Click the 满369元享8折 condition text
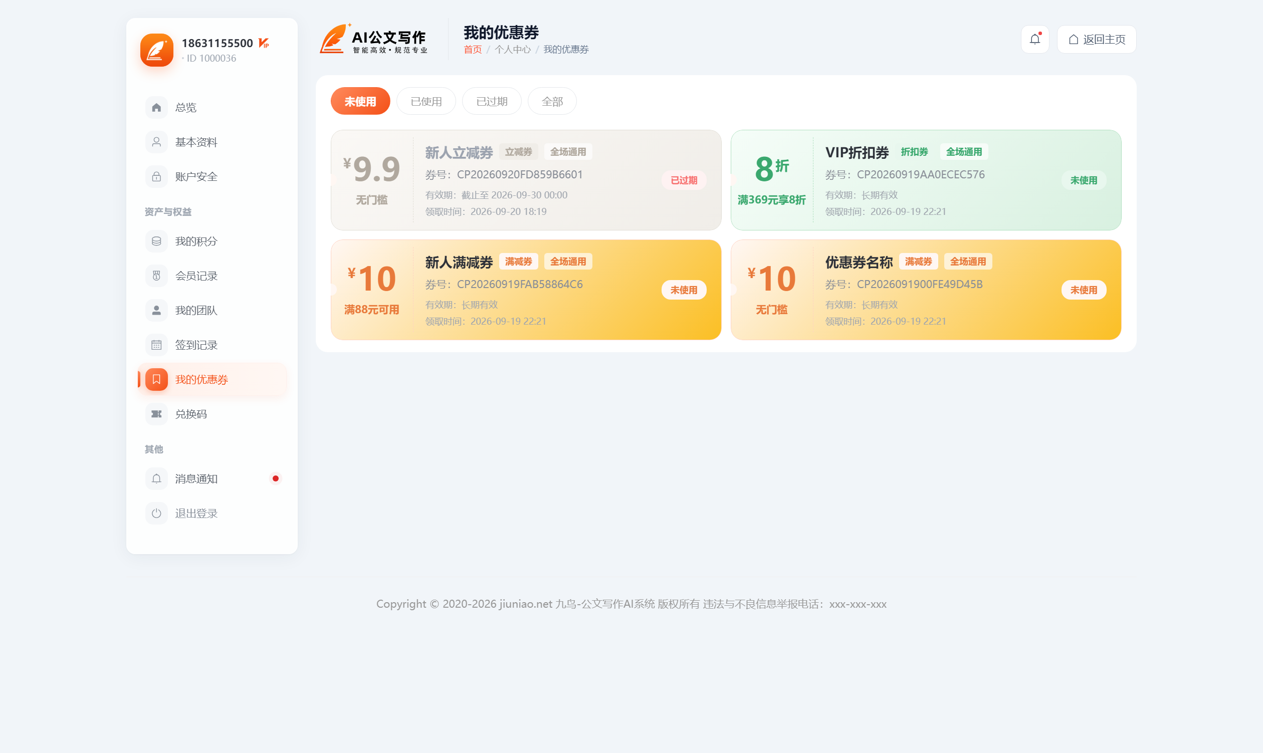 coord(771,200)
